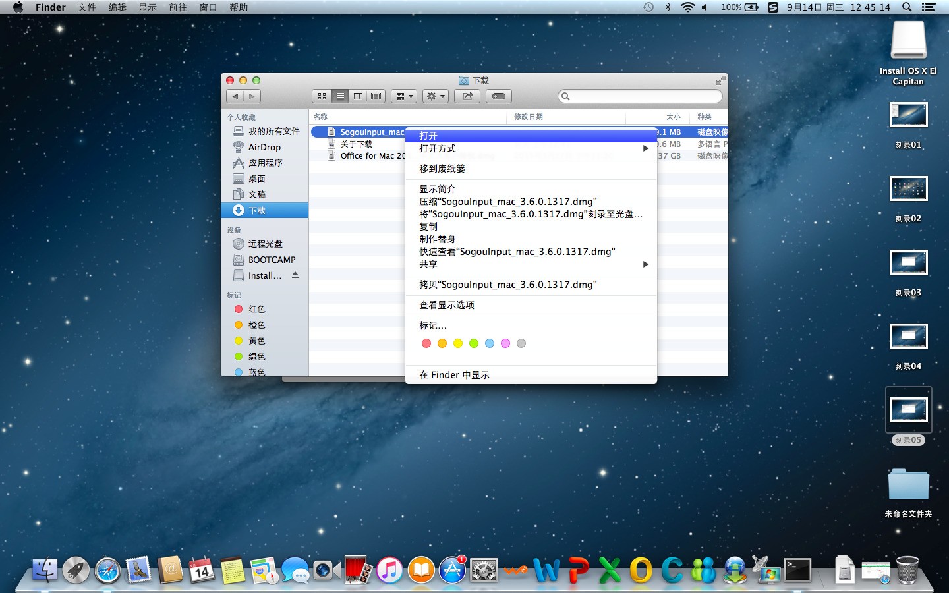Select the 关于下载 file row
Viewport: 949px width, 593px height.
pyautogui.click(x=357, y=144)
